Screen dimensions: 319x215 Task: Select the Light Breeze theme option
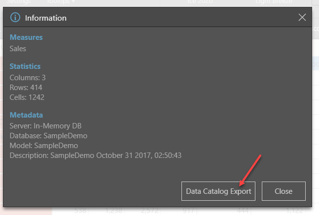[274, 2]
